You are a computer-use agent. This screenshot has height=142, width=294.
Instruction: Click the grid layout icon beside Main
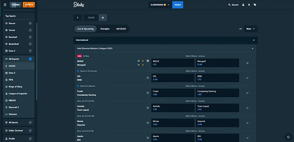[240, 29]
